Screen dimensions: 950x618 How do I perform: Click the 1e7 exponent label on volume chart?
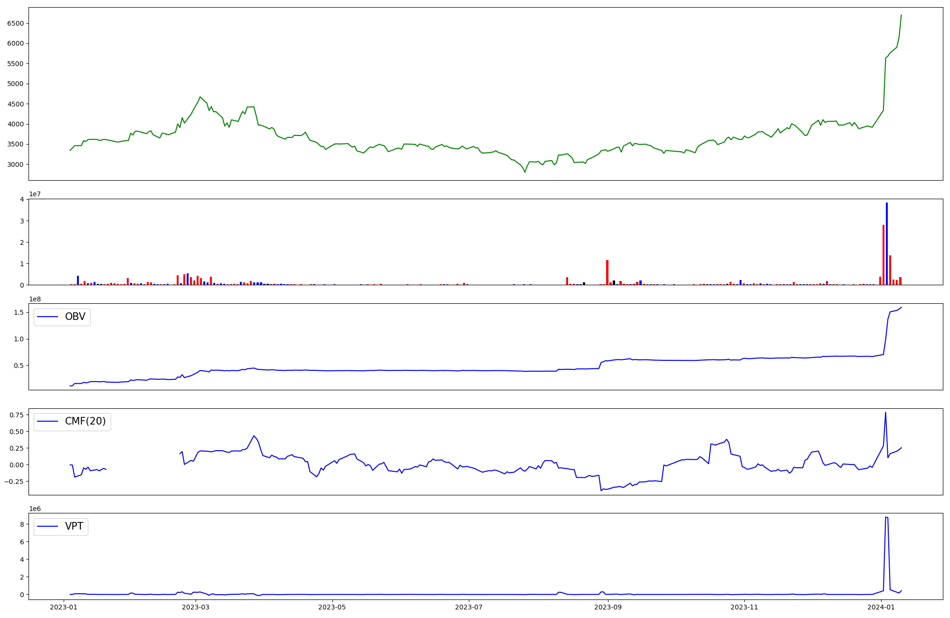(35, 194)
